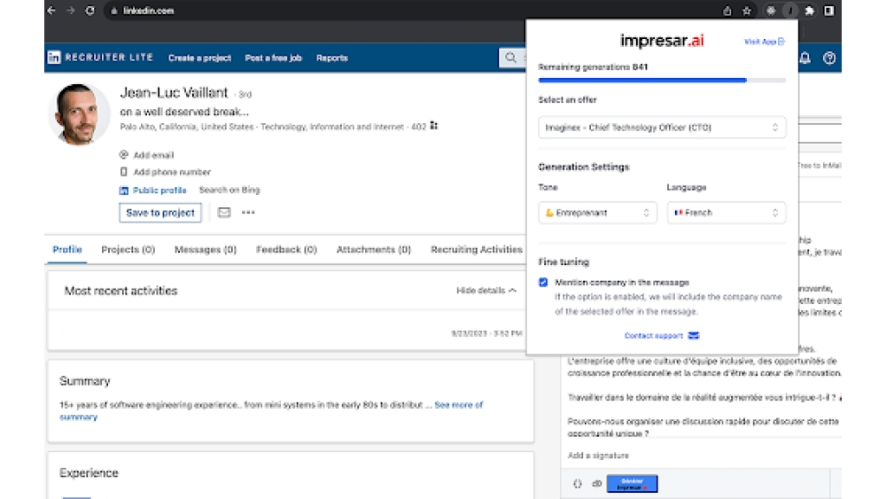Open the Select an offer dropdown

[x=662, y=128]
